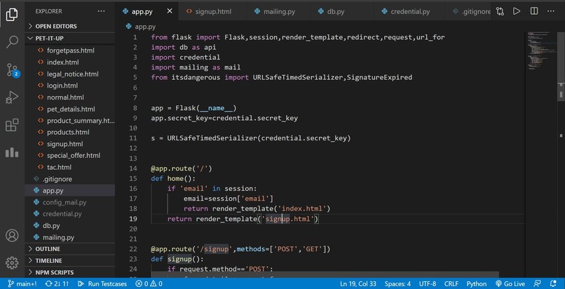Screen dimensions: 565x289
Task: Open Source Control view with 2 badge
Action: [12, 70]
